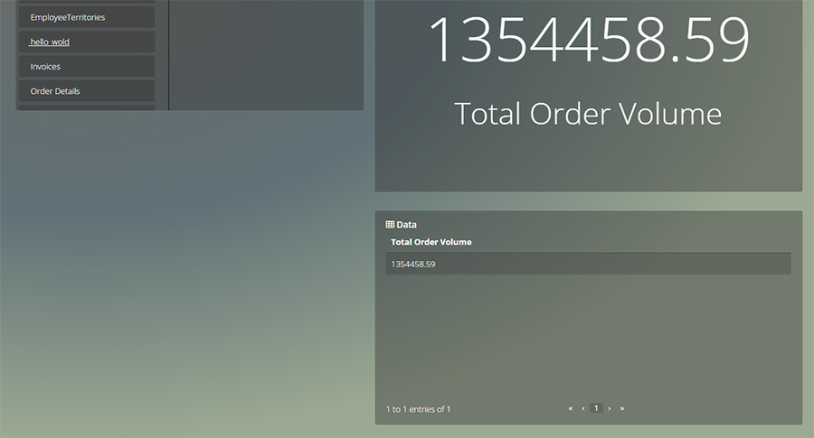Select the 1354458.59 table cell
The height and width of the screenshot is (438, 814).
pos(588,264)
